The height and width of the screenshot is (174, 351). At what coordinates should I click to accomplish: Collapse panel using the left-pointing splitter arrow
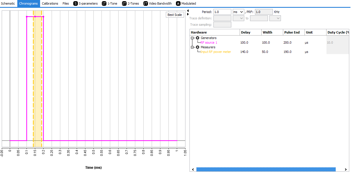(x=188, y=11)
